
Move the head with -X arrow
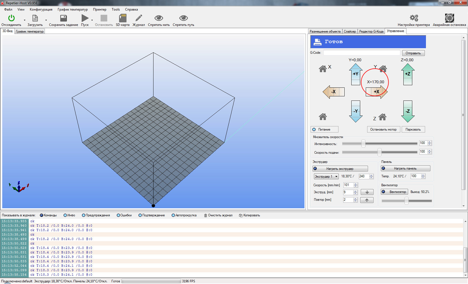tap(333, 92)
